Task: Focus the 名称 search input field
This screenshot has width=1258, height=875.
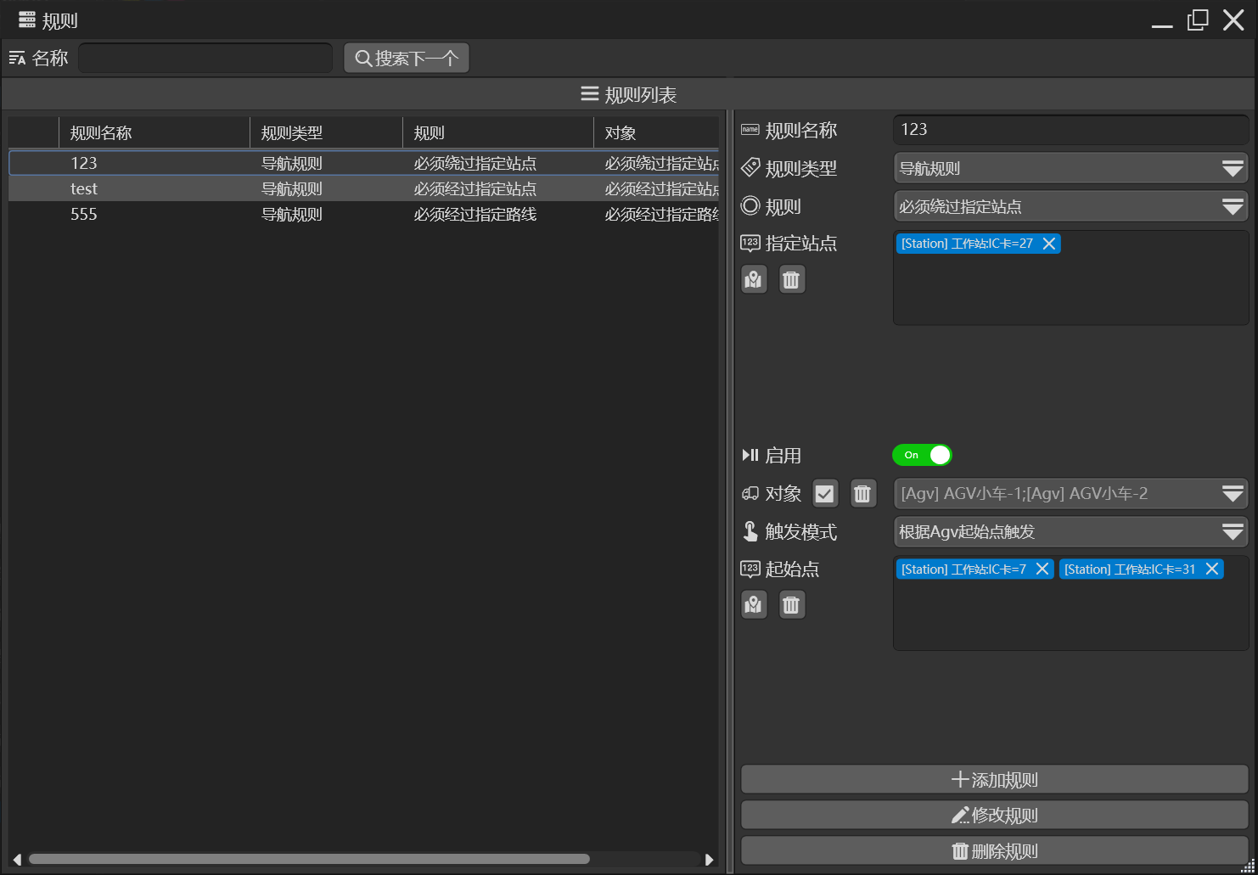Action: click(205, 58)
